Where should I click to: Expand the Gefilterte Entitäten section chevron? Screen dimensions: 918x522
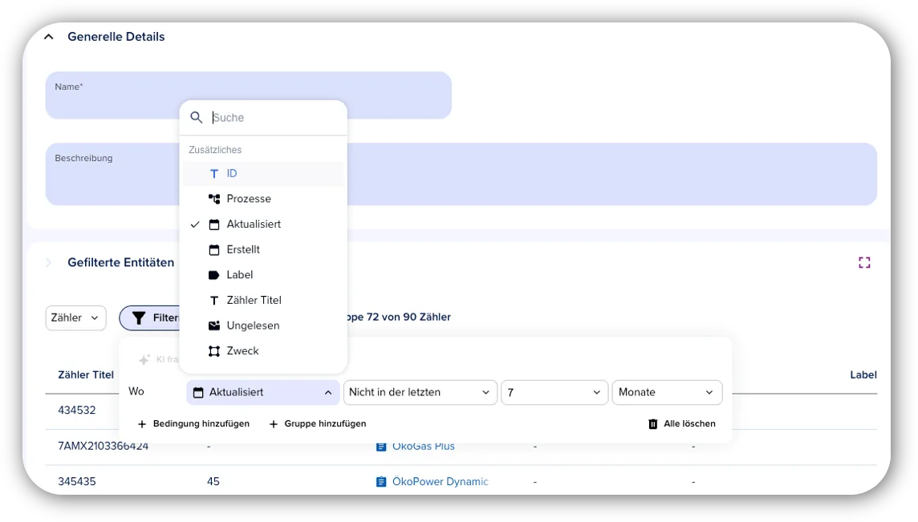[49, 263]
